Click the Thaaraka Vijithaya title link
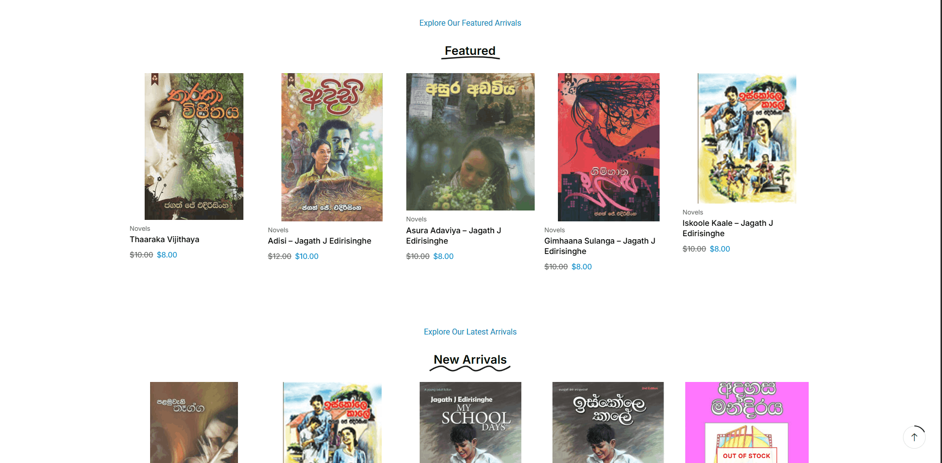 coord(164,240)
